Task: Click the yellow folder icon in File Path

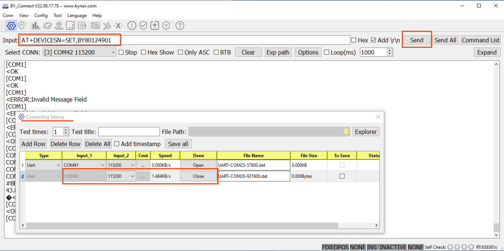Action: 346,132
